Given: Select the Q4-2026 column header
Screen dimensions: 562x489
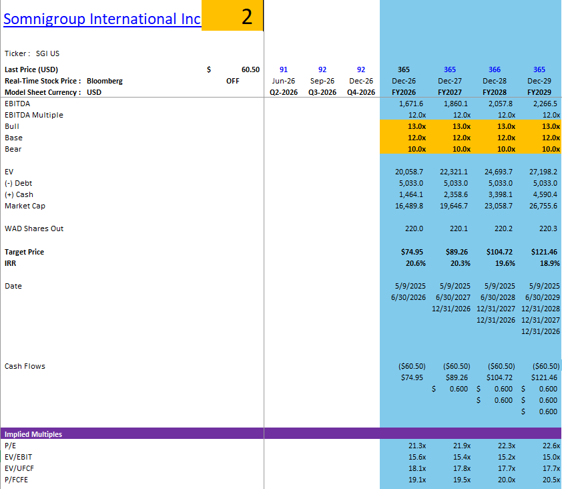Looking at the screenshot, I should (x=361, y=92).
